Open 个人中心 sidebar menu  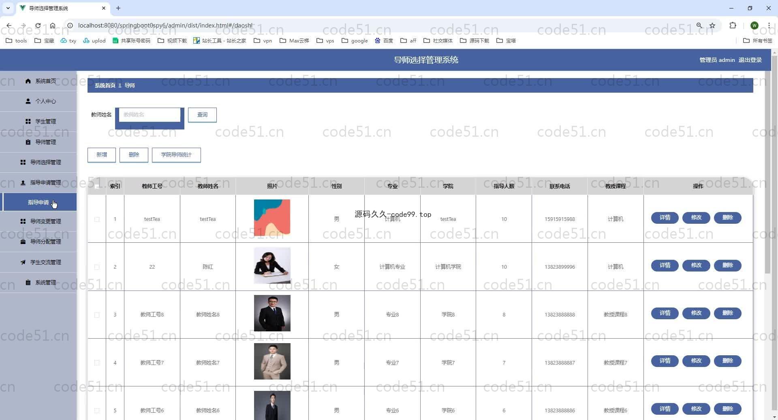pos(38,101)
